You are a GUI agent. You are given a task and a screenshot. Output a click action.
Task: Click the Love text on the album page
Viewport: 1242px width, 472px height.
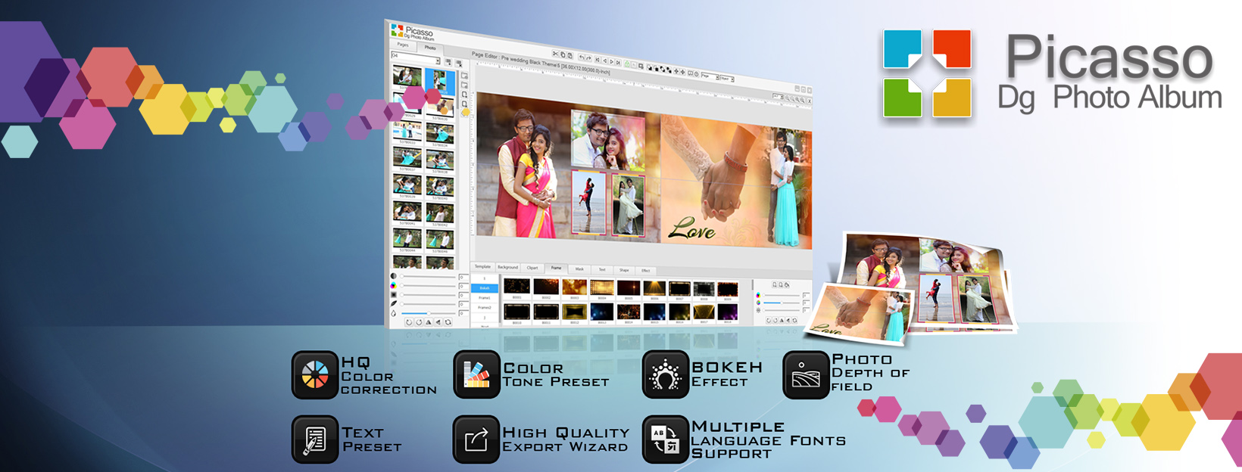pyautogui.click(x=691, y=228)
